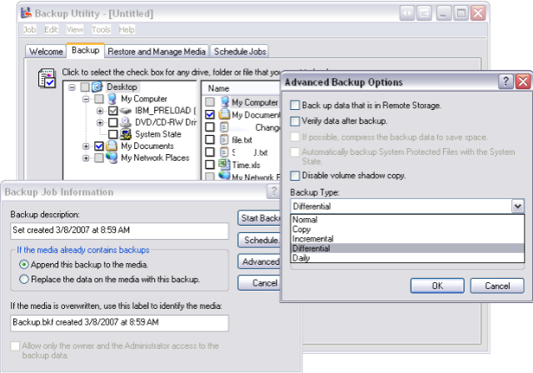Click Cancel in Advanced Backup Options

point(497,286)
